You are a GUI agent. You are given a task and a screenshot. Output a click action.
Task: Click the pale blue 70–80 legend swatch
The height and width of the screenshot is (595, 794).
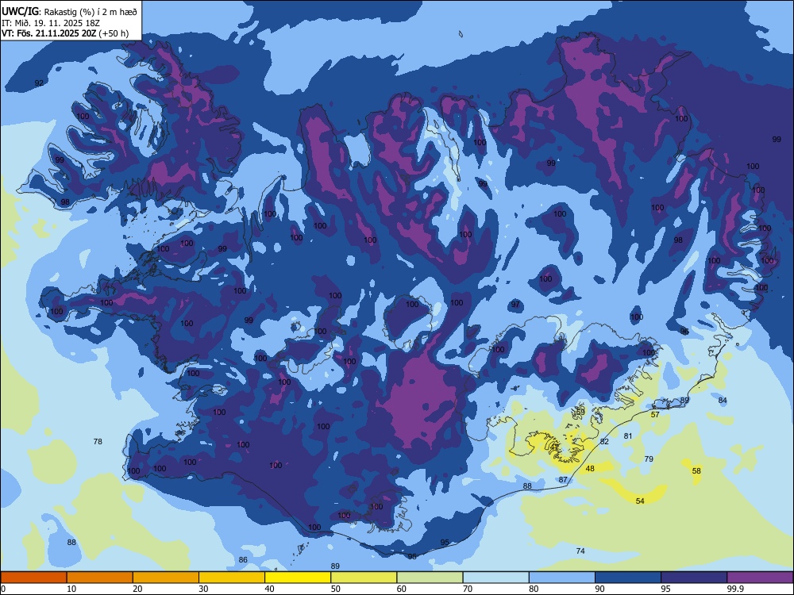495,578
